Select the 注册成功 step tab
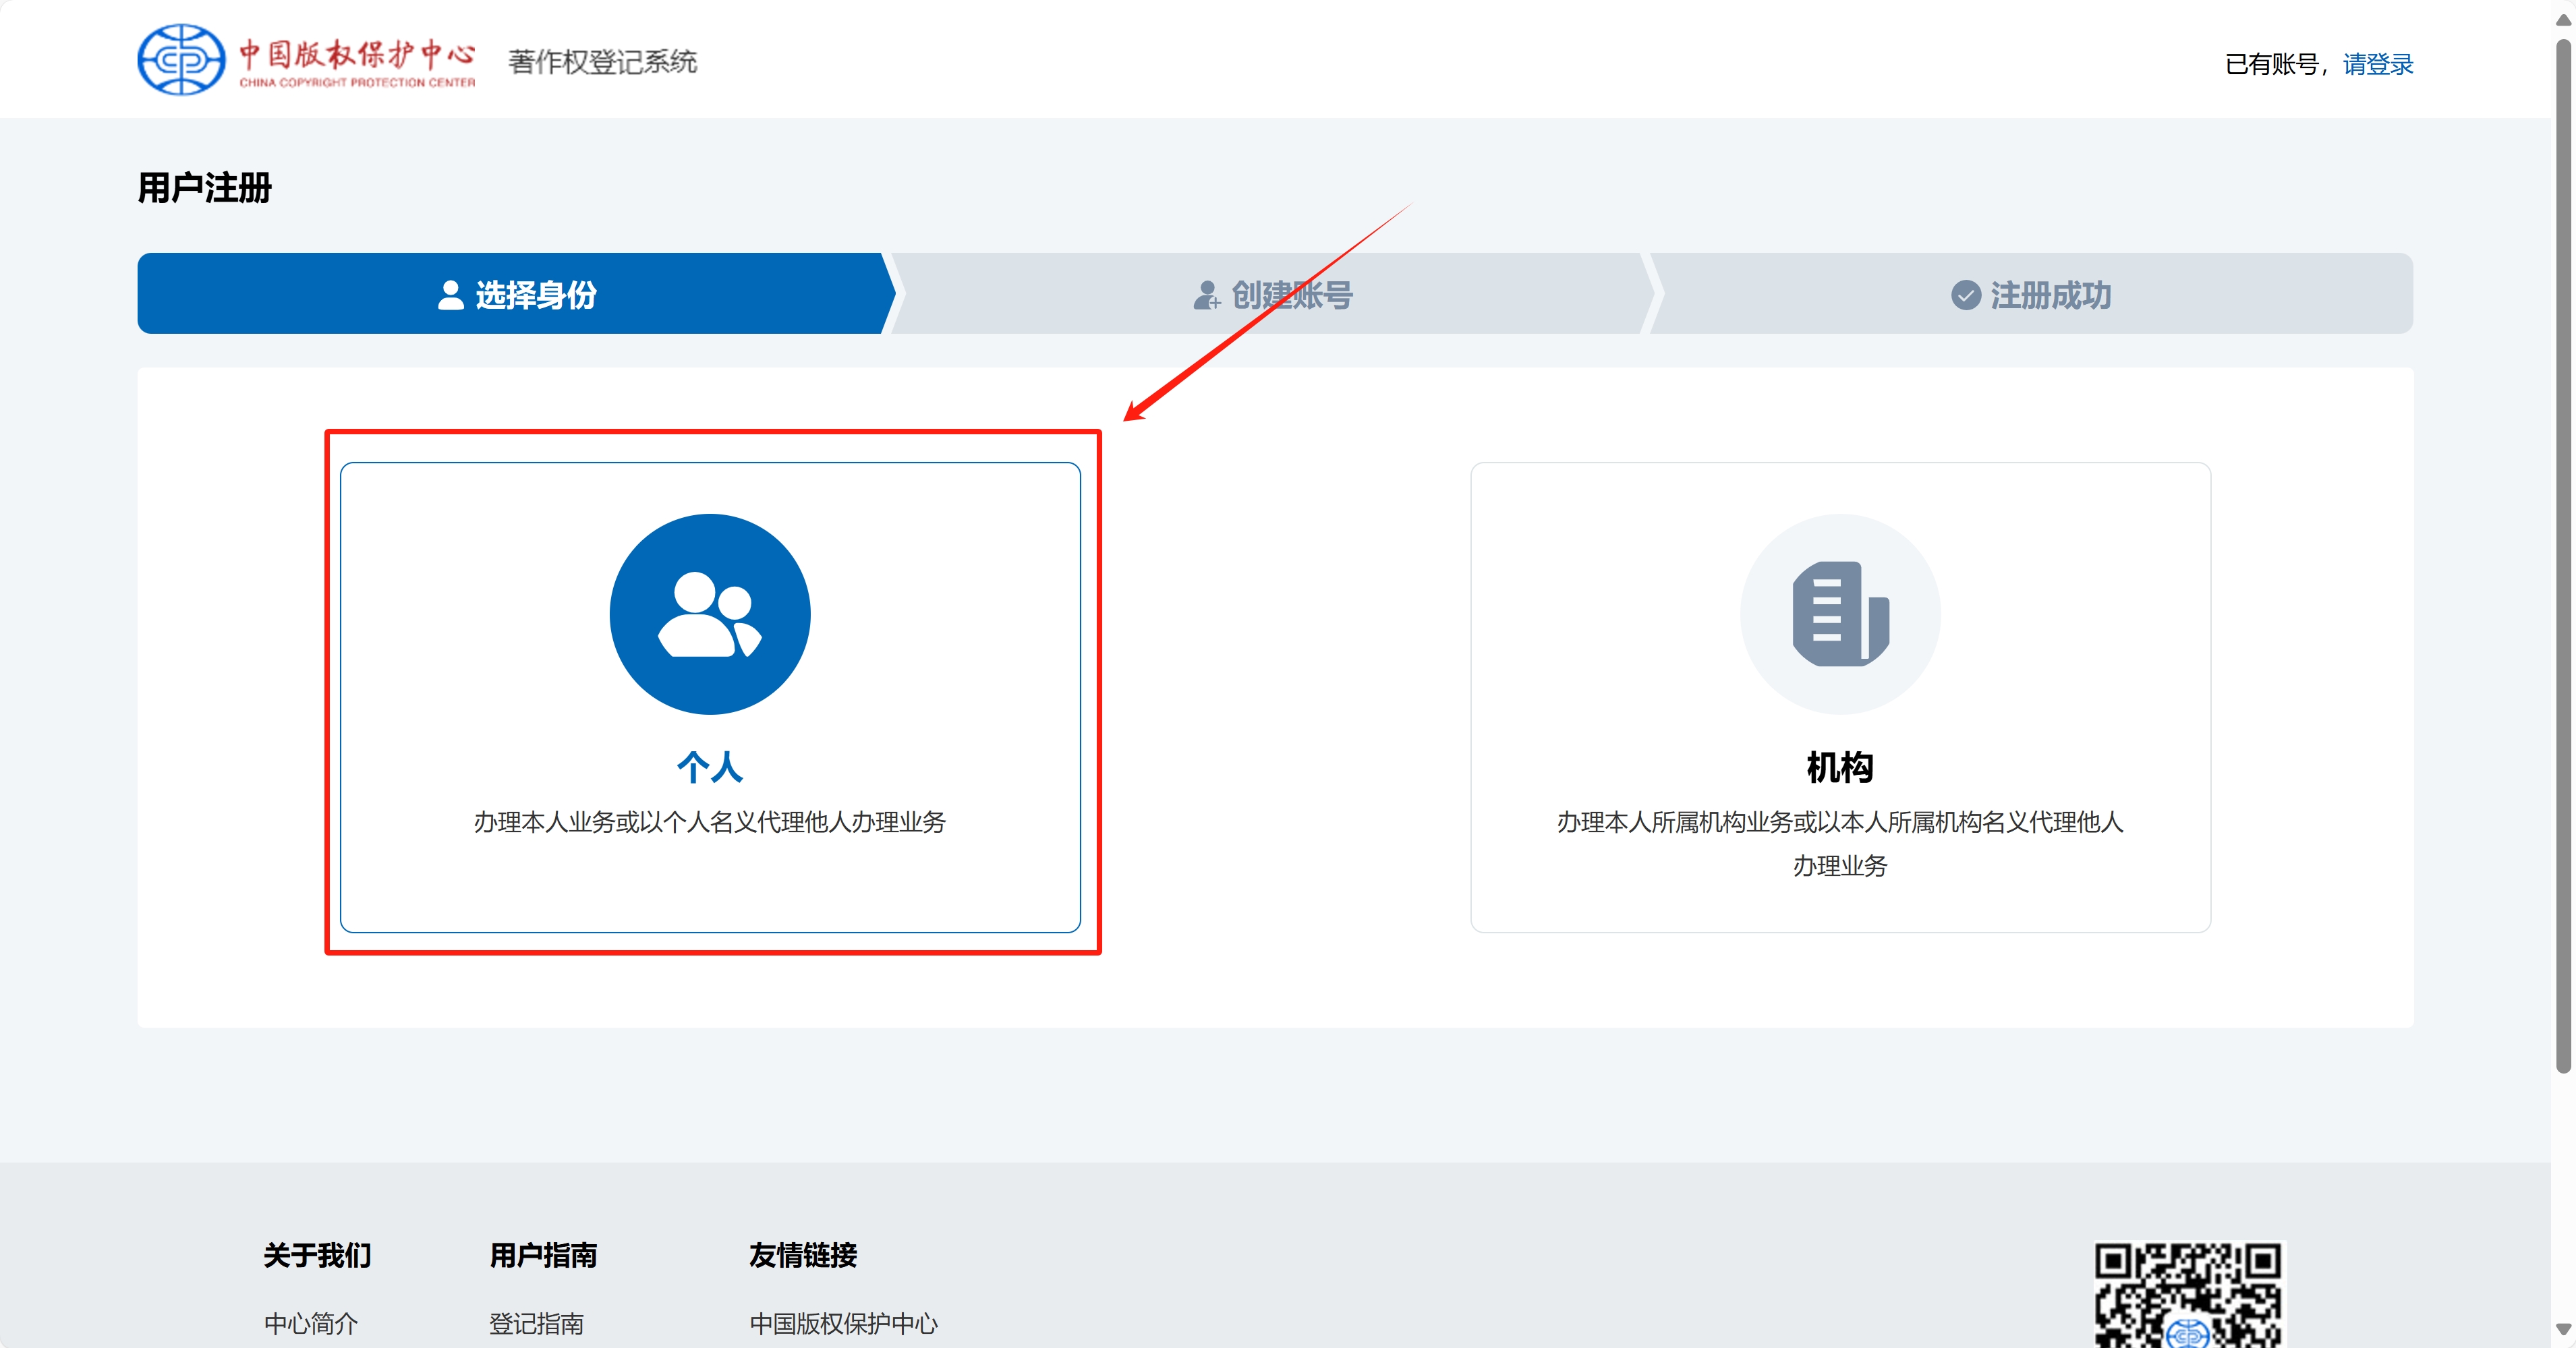The height and width of the screenshot is (1348, 2576). (2031, 294)
